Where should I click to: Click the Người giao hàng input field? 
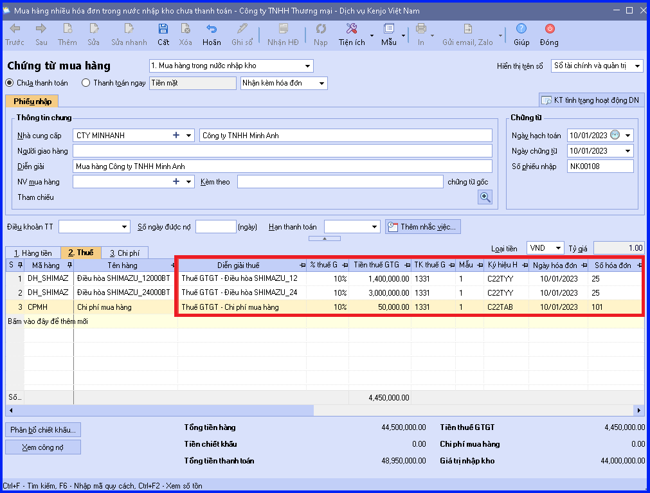coord(283,151)
